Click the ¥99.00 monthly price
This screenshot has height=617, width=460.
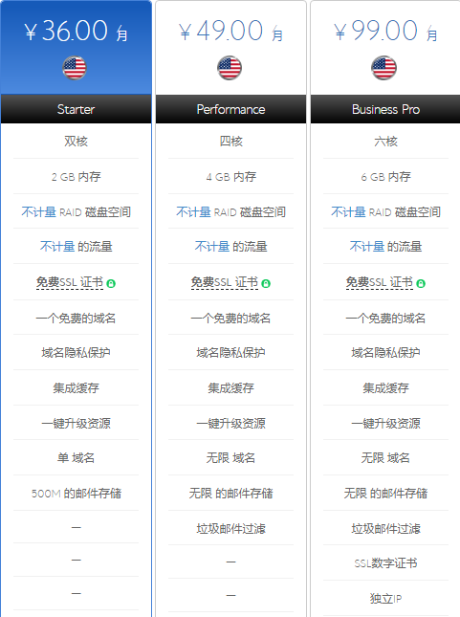(385, 31)
